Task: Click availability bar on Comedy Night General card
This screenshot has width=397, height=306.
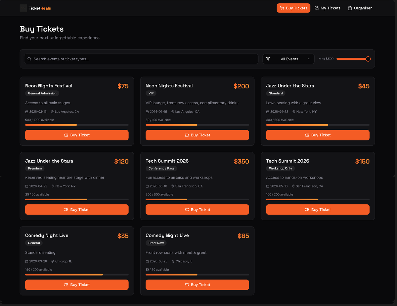Action: [x=77, y=275]
